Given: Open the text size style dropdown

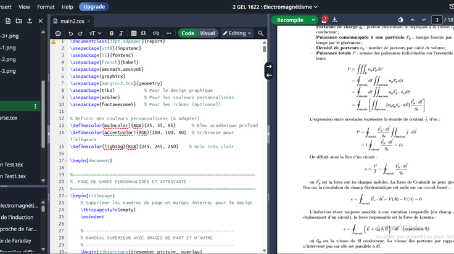Looking at the screenshot, I should pos(95,33).
